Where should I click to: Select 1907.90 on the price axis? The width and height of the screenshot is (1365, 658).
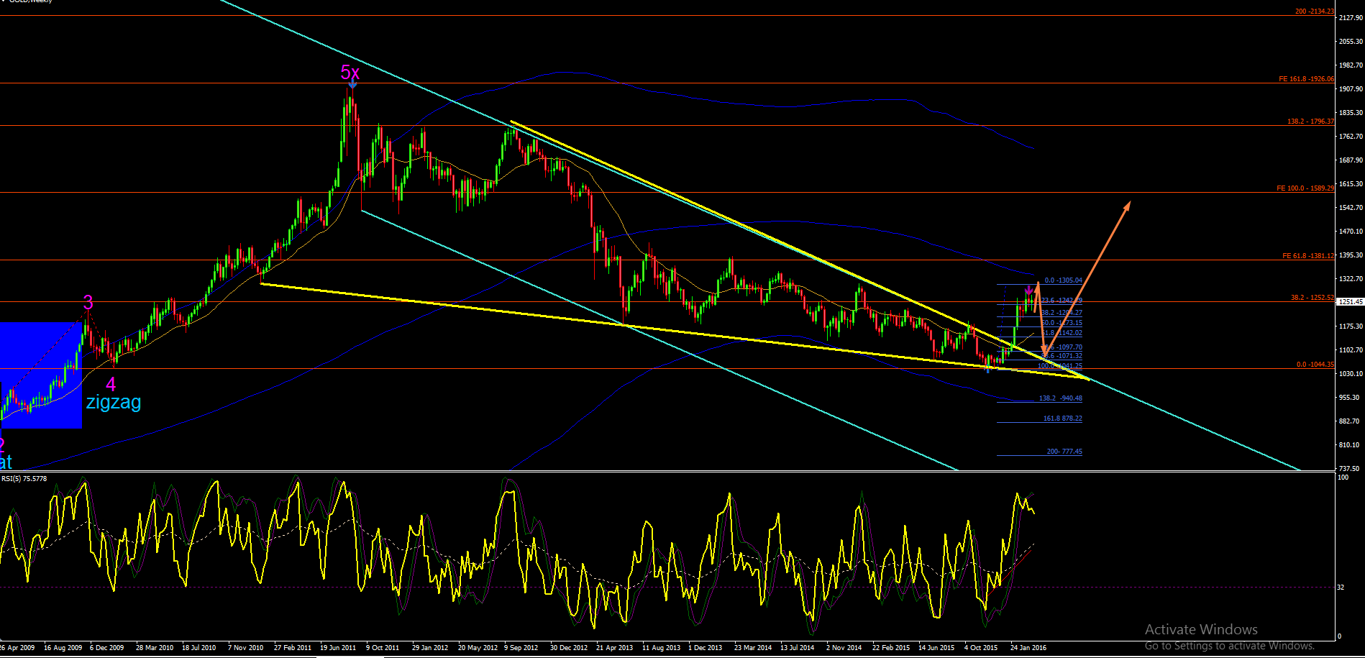1350,89
